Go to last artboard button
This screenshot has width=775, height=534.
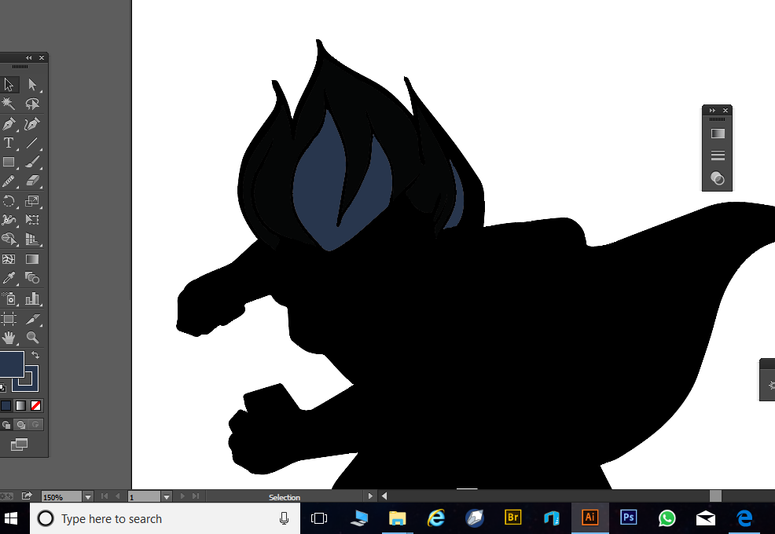196,496
